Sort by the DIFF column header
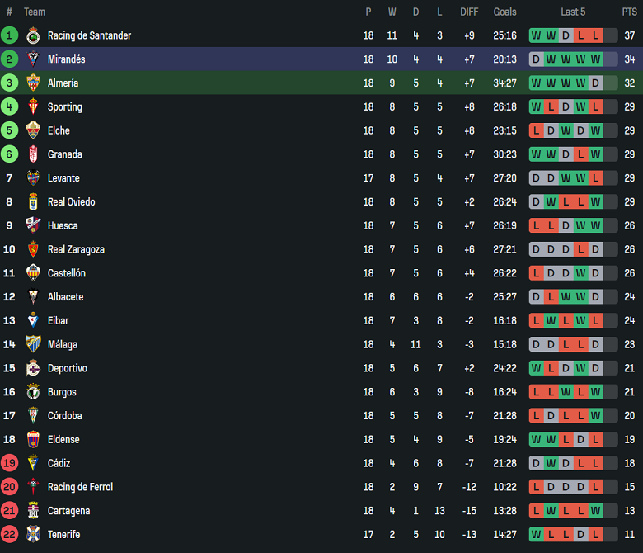 469,12
